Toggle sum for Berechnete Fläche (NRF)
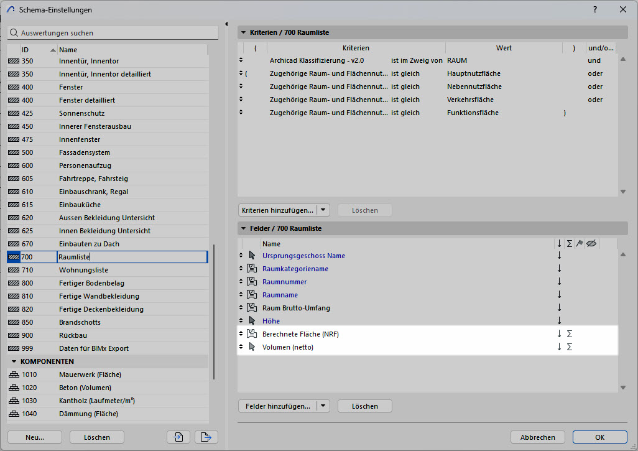 point(570,334)
